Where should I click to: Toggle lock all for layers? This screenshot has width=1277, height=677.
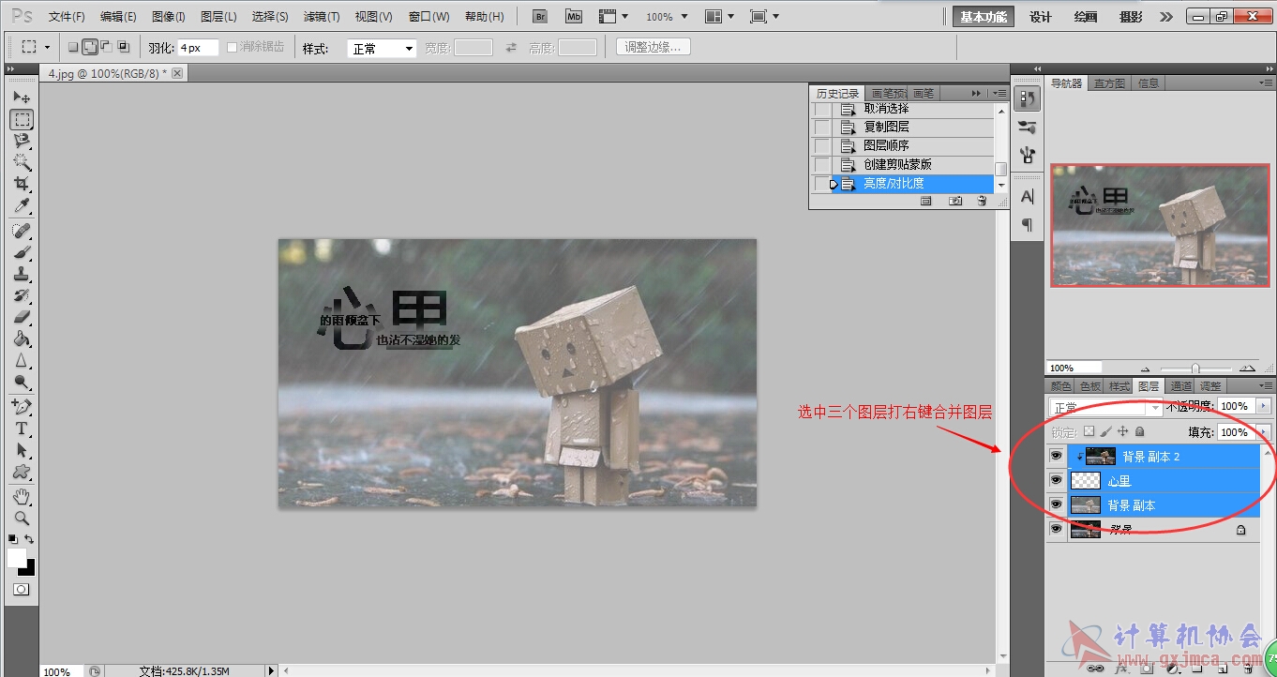[1139, 431]
